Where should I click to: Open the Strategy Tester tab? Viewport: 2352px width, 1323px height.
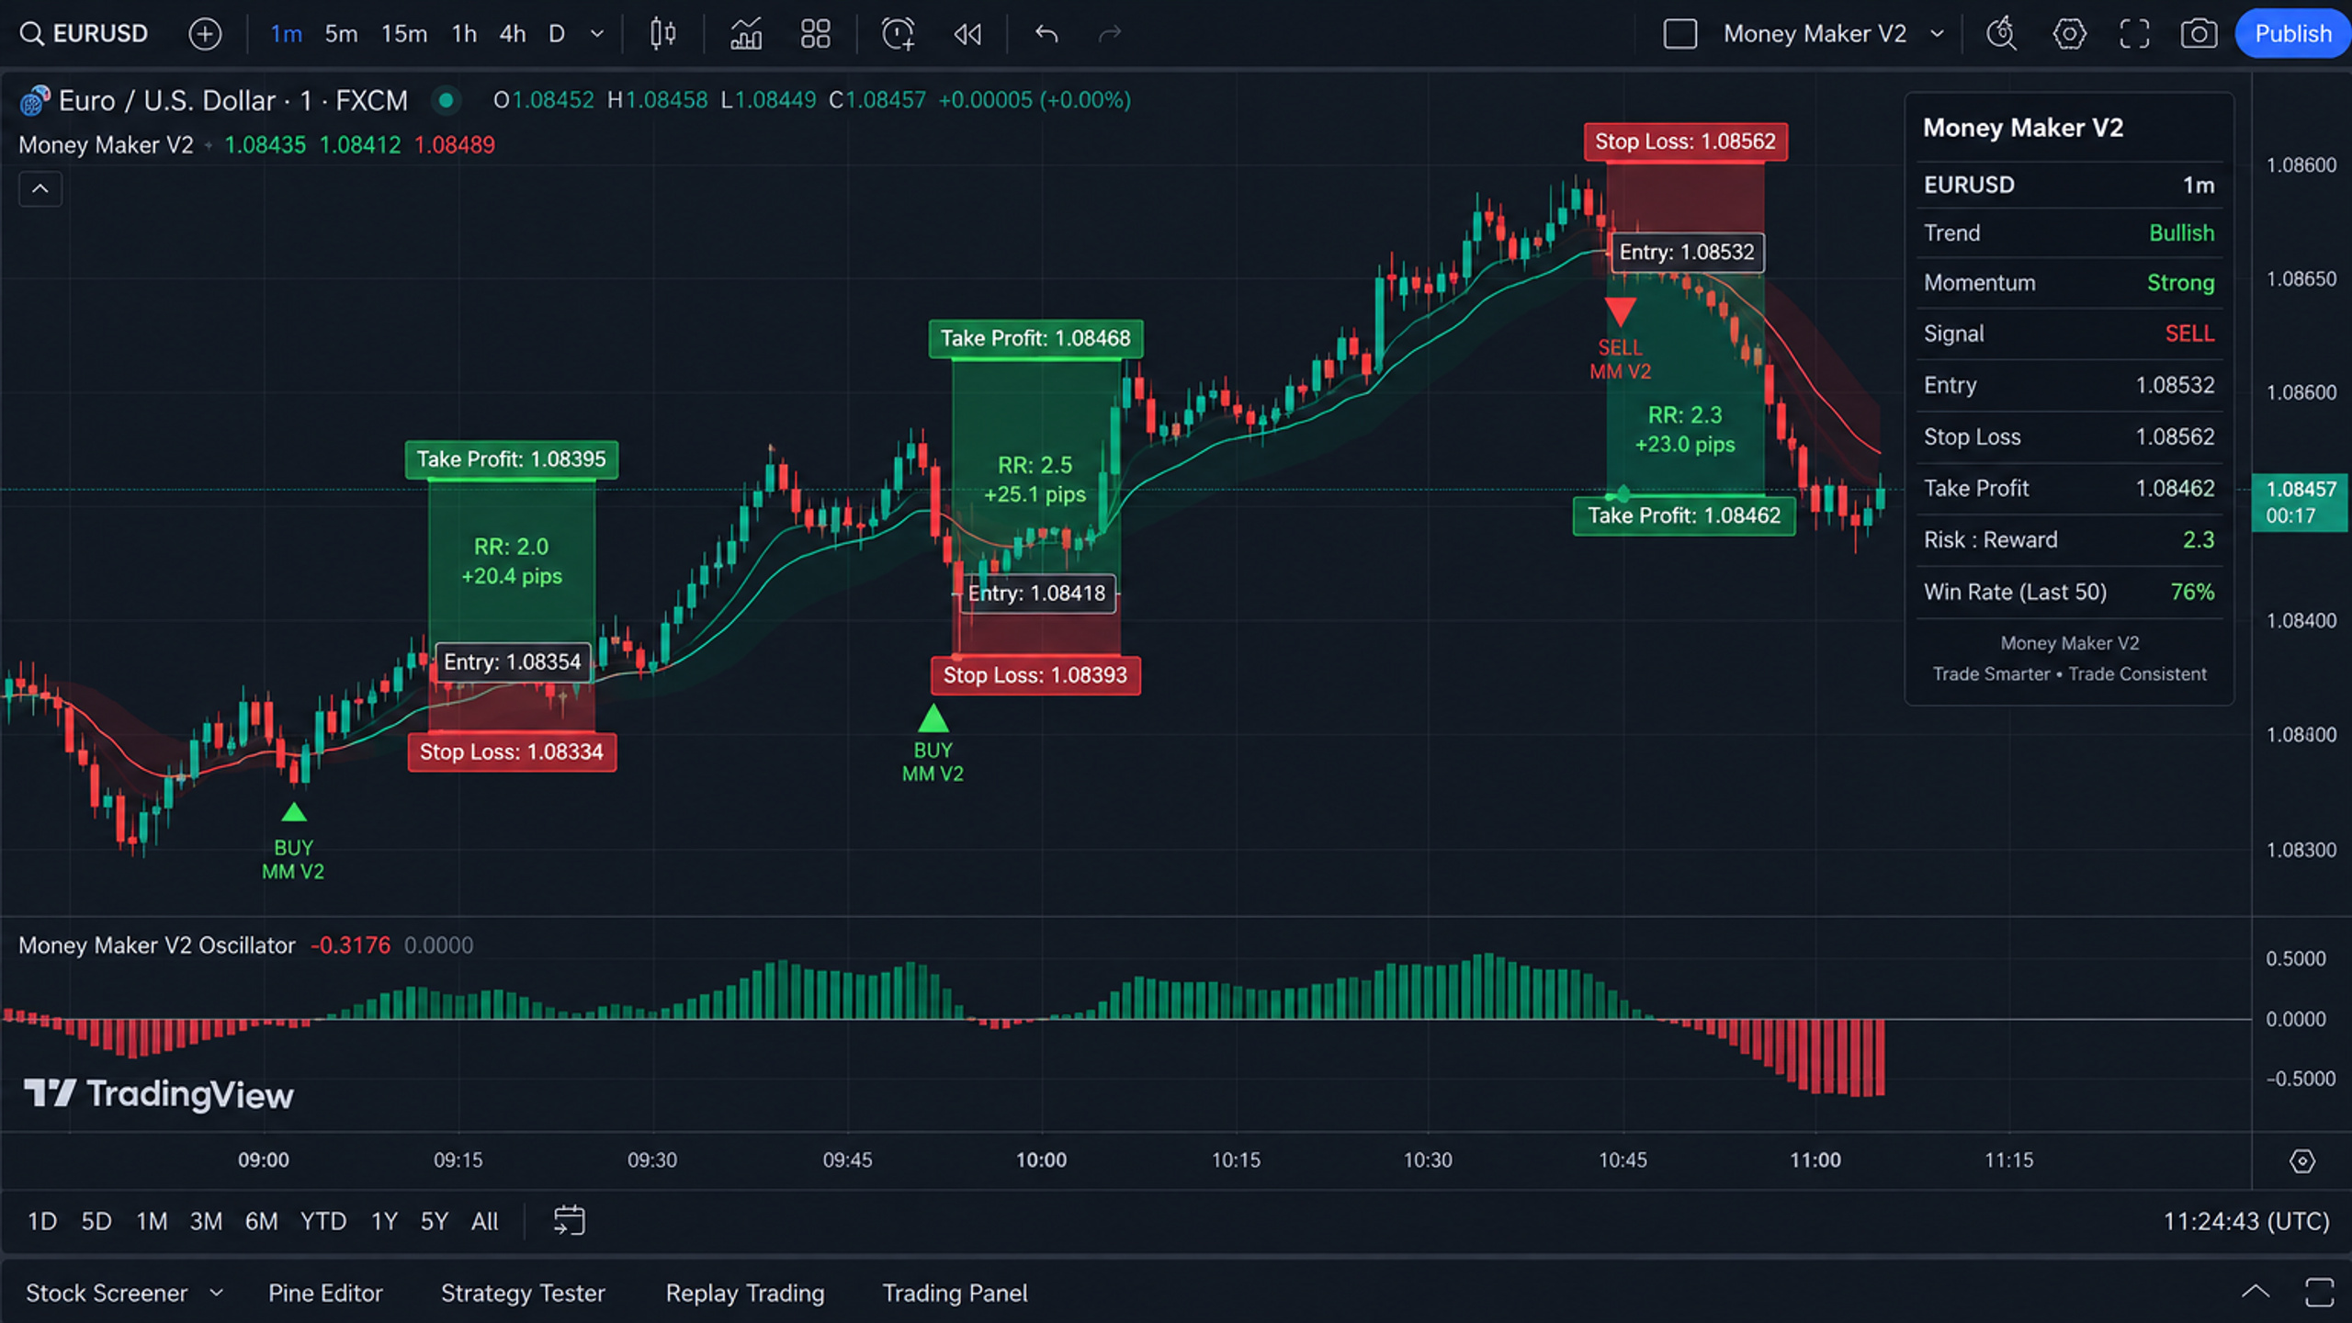[523, 1293]
